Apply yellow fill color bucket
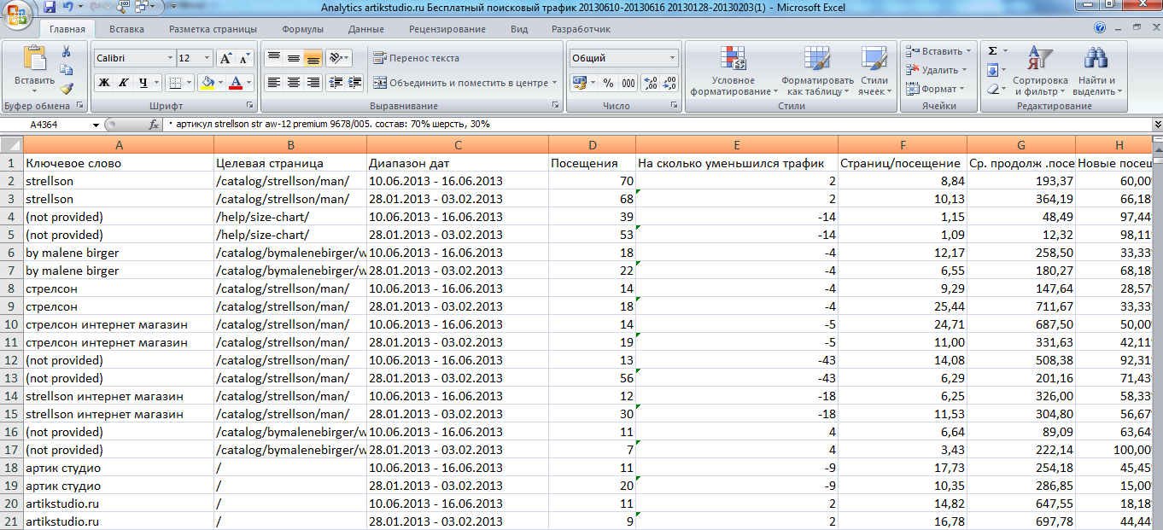The width and height of the screenshot is (1163, 530). coord(206,83)
